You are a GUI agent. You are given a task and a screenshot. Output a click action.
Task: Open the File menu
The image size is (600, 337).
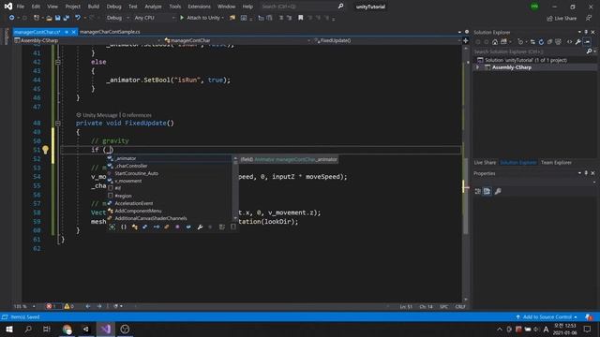21,7
